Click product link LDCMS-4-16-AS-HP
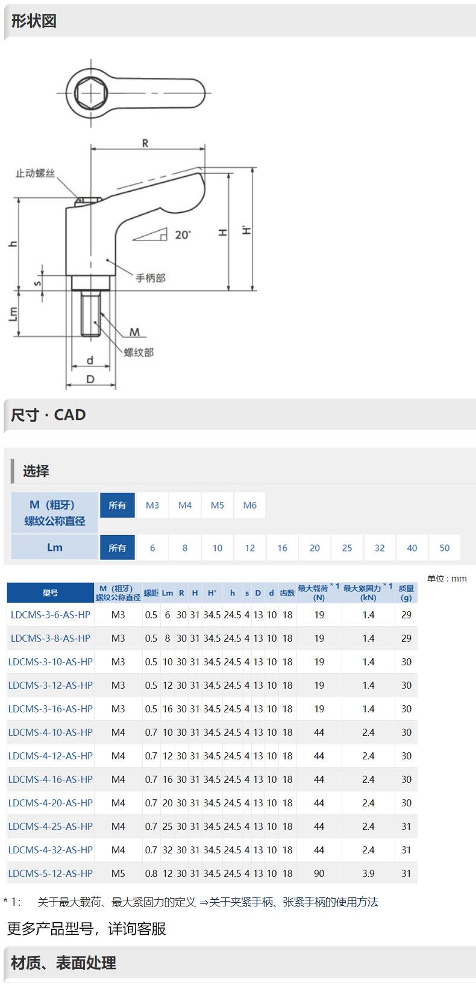The image size is (476, 986). pyautogui.click(x=51, y=779)
